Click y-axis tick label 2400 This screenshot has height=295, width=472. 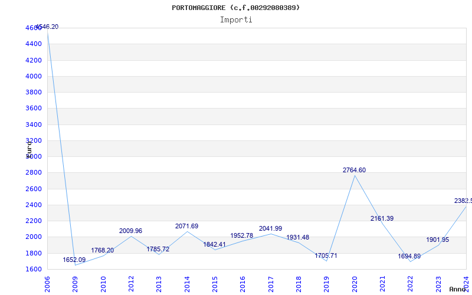click(34, 205)
